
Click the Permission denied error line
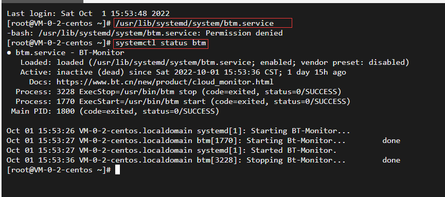145,33
